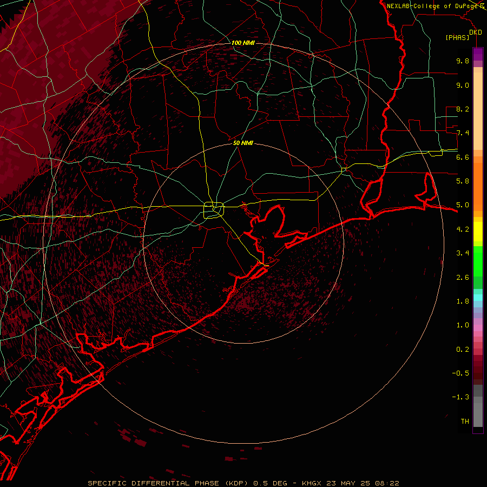Click the 2.6 scale value

point(463,278)
